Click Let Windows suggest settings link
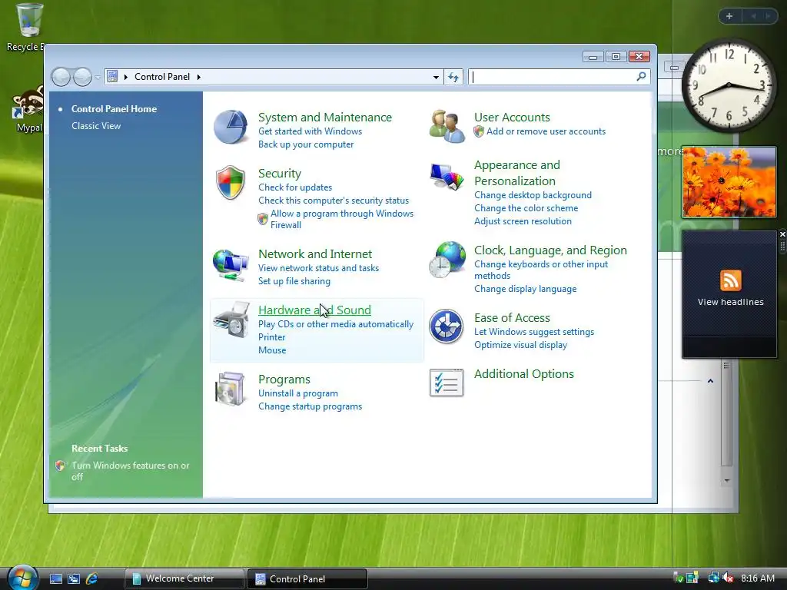This screenshot has width=787, height=590. [x=534, y=332]
